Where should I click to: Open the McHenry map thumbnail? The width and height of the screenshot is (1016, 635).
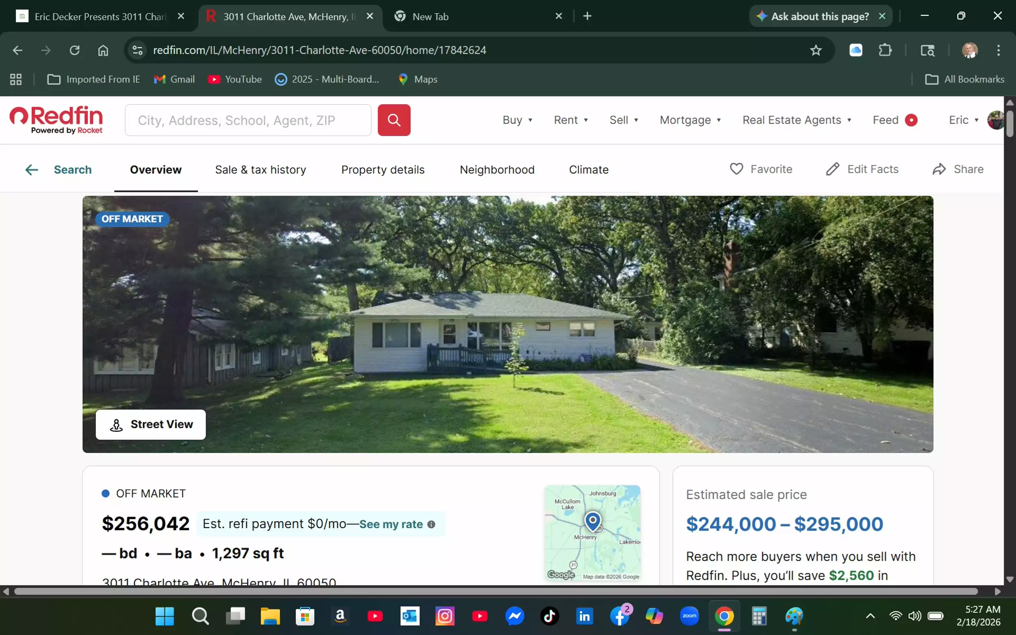point(592,533)
